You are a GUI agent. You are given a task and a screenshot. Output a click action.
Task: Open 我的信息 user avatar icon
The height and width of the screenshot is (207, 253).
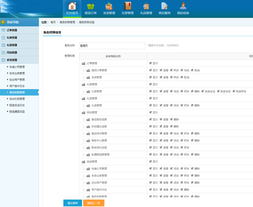pos(183,6)
